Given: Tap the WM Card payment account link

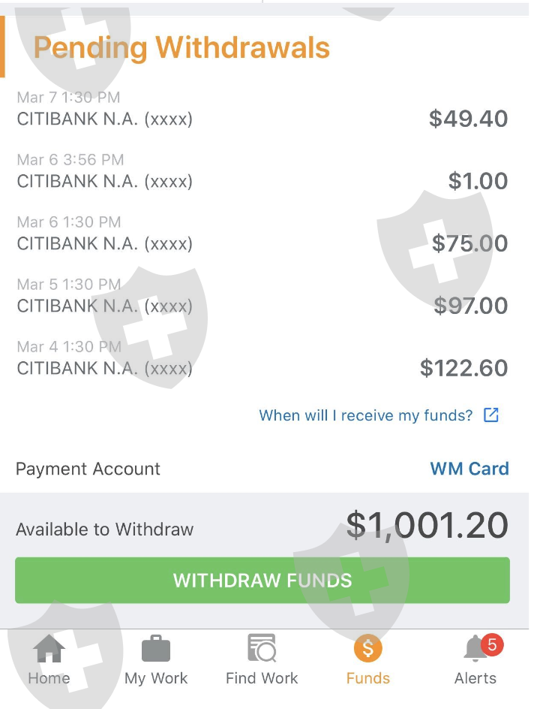Looking at the screenshot, I should (469, 469).
